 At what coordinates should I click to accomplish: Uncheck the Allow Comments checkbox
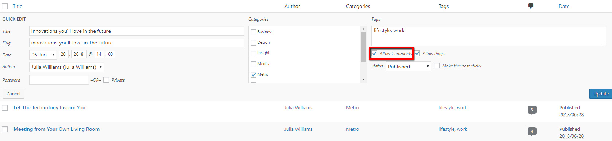(375, 53)
